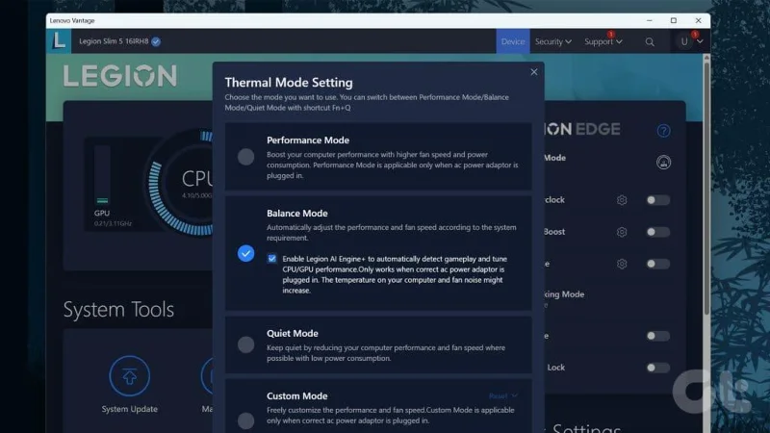Open gear settings next to overclock row

click(622, 200)
